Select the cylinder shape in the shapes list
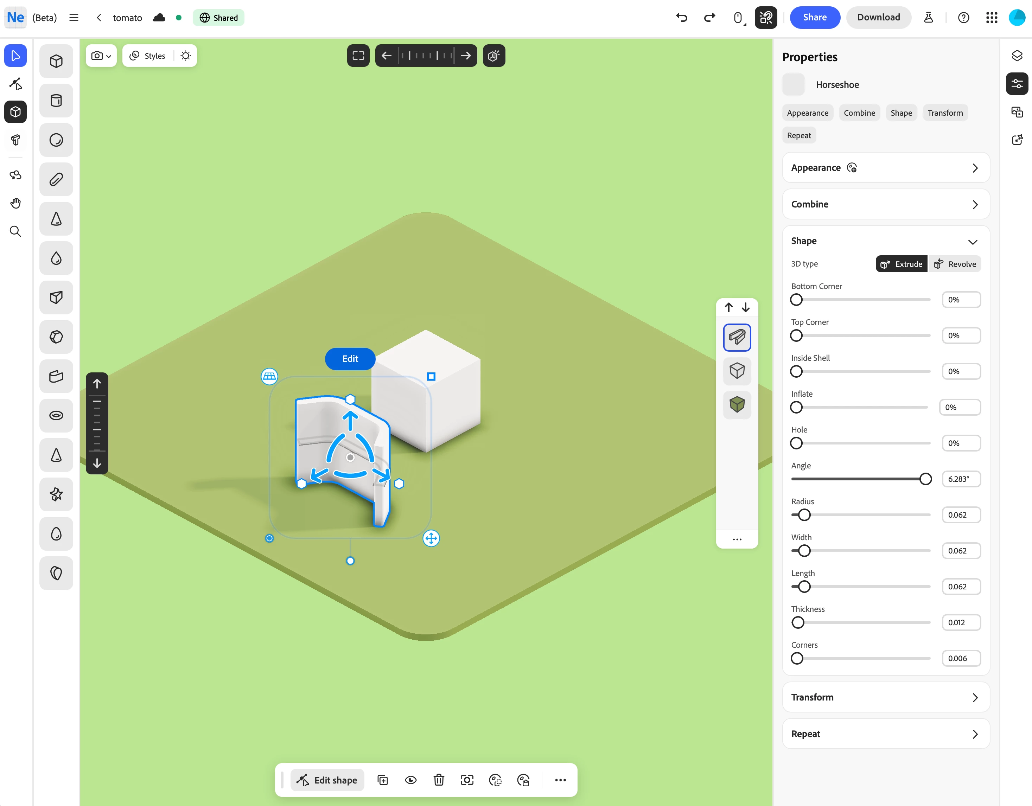The width and height of the screenshot is (1032, 806). pos(56,101)
